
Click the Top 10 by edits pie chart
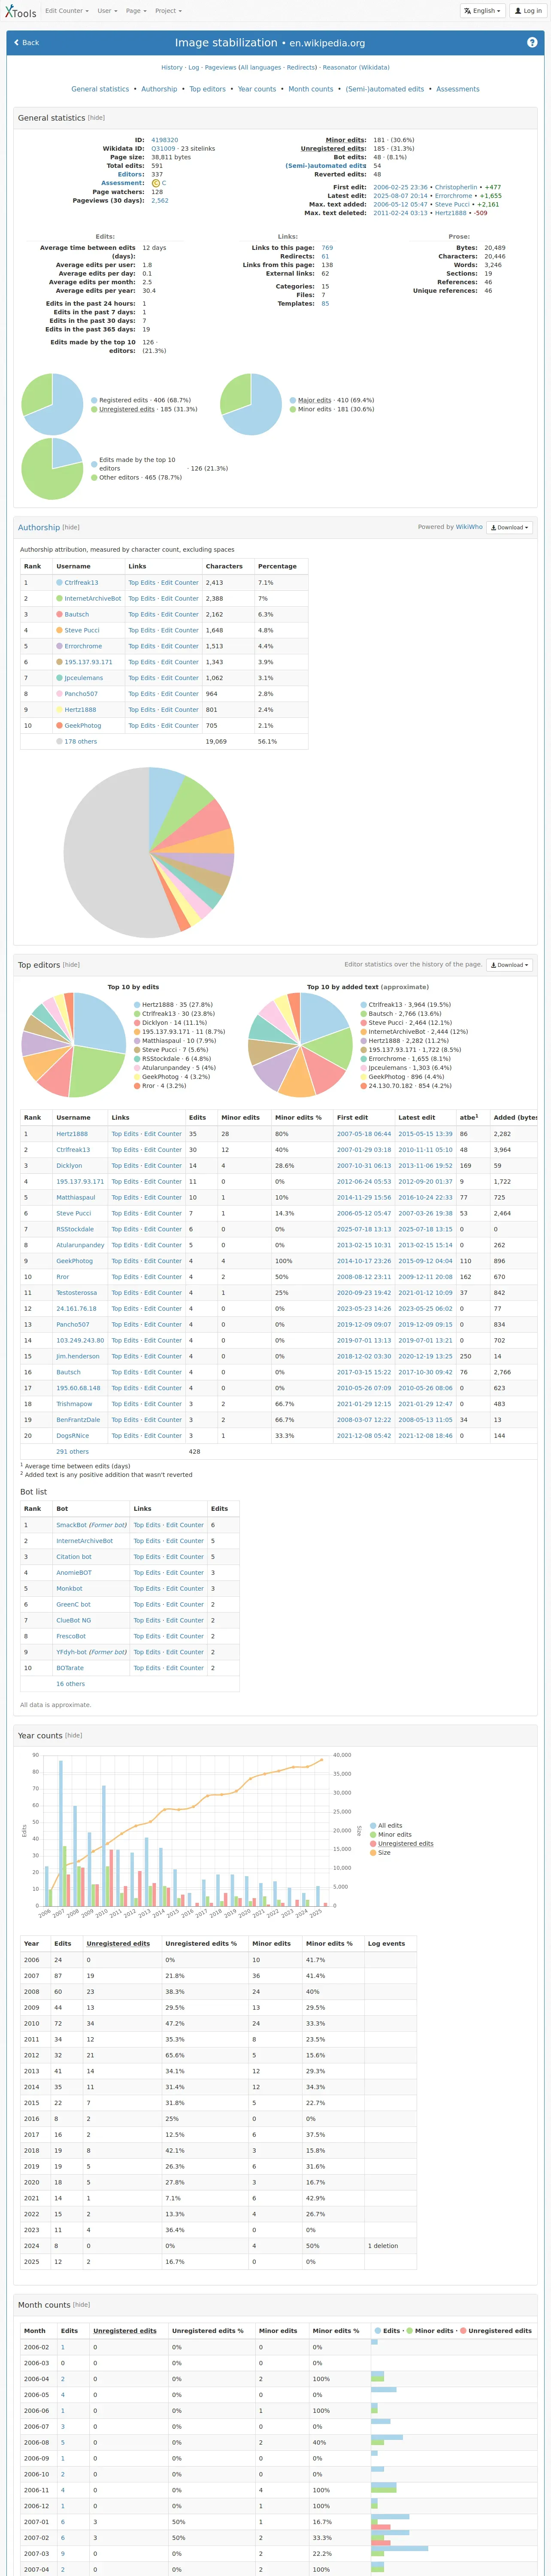pos(74,1045)
